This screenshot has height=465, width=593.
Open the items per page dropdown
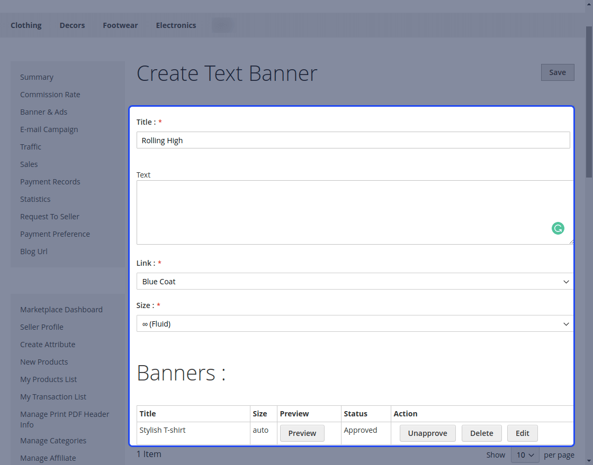(525, 455)
